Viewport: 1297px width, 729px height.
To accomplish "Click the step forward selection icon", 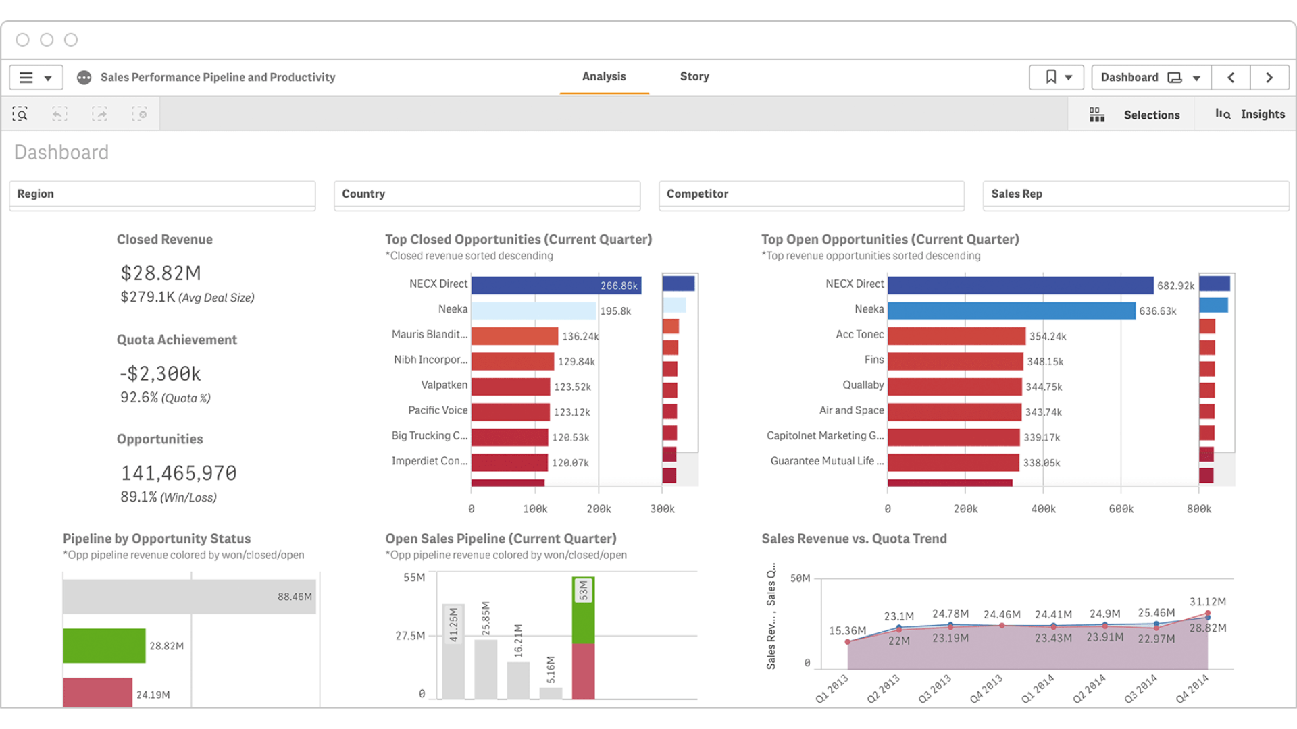I will (x=100, y=114).
